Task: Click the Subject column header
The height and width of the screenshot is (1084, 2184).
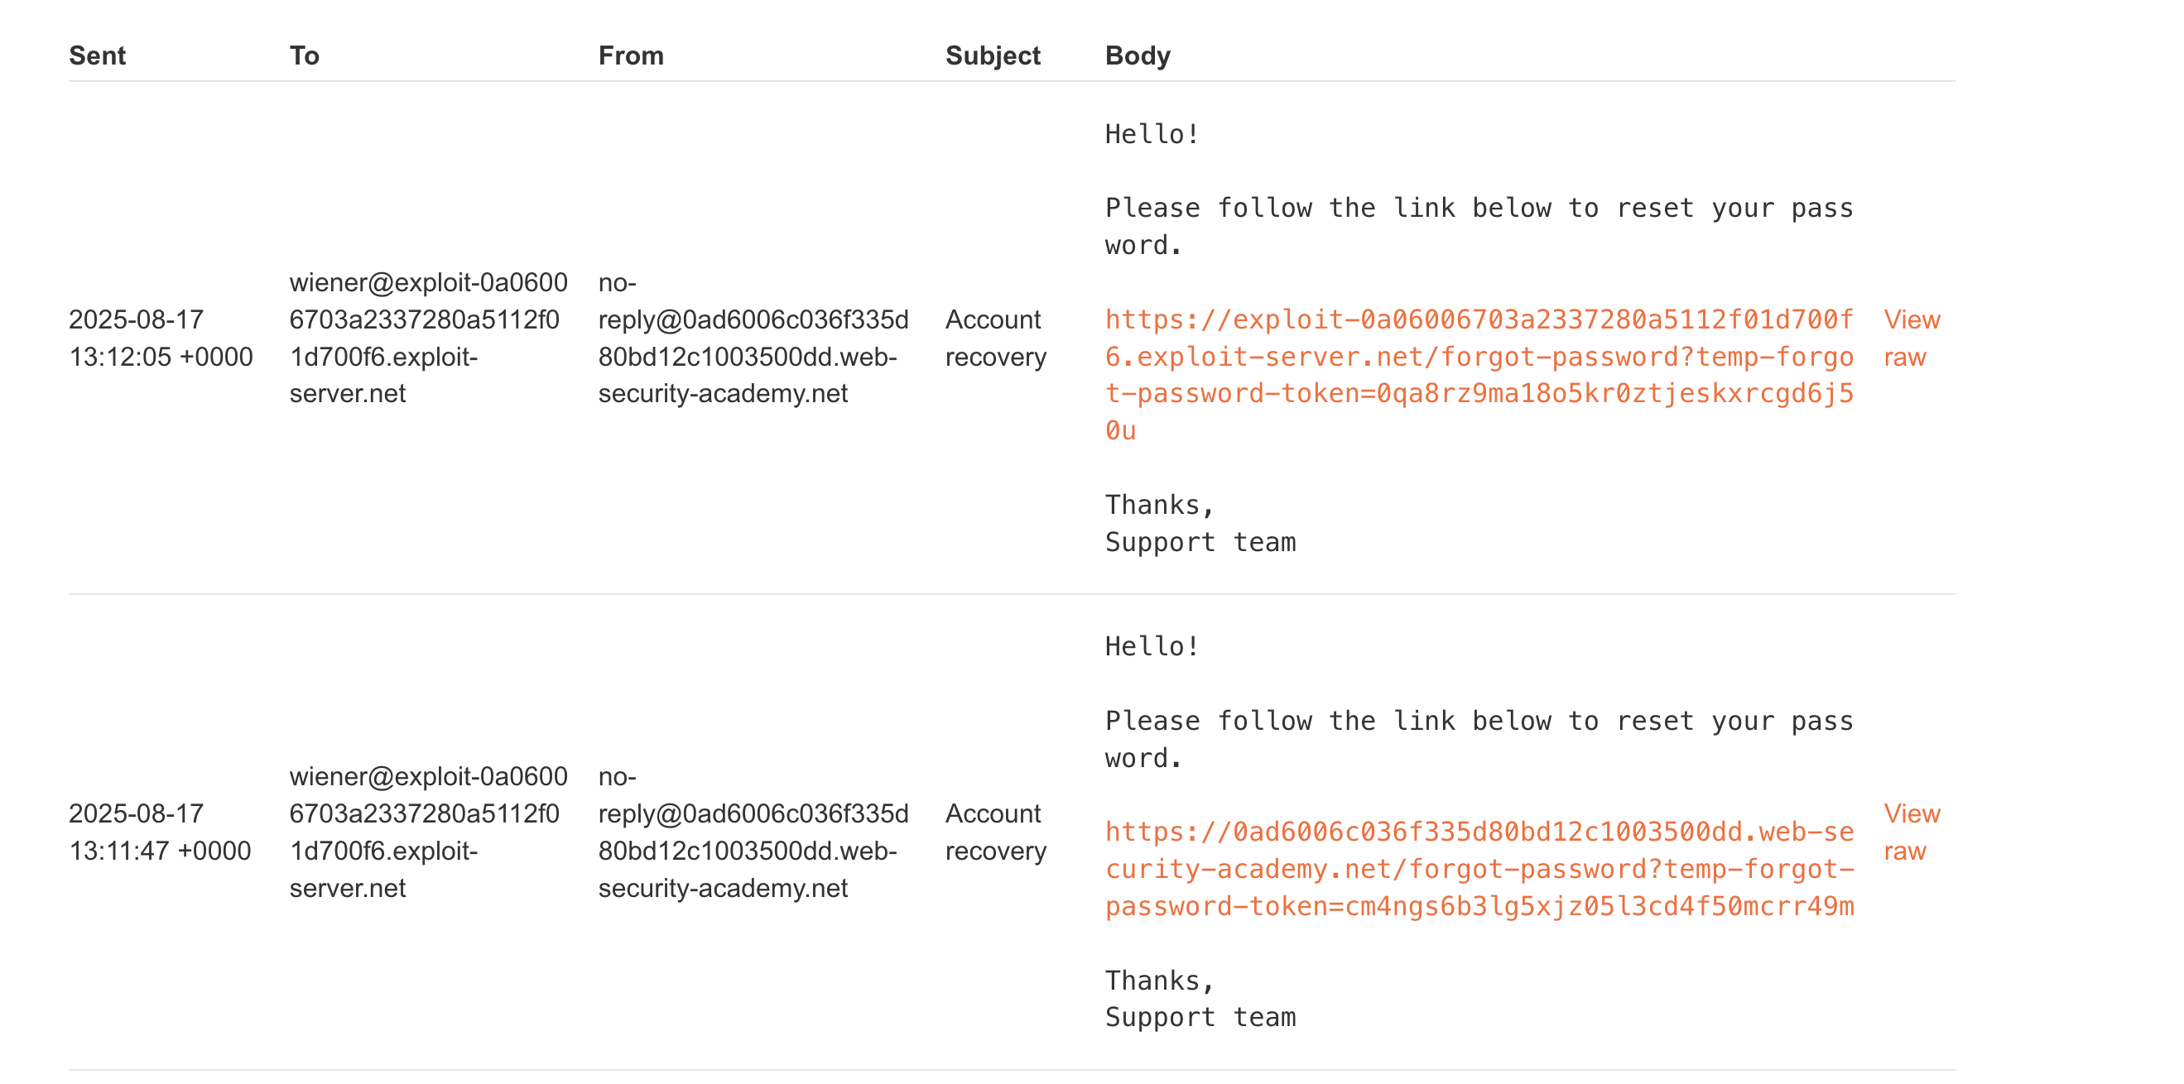Action: point(992,55)
